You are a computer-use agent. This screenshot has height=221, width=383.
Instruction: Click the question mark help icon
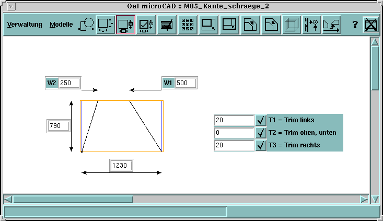[355, 25]
